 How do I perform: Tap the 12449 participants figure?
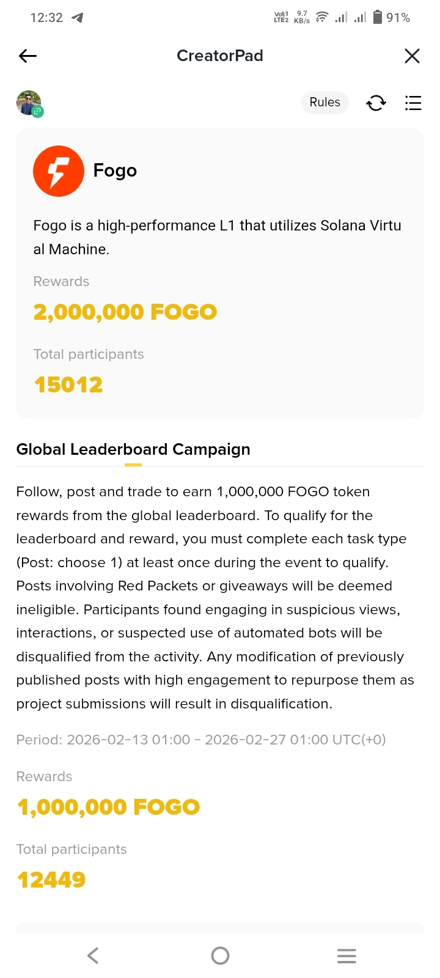pyautogui.click(x=51, y=880)
